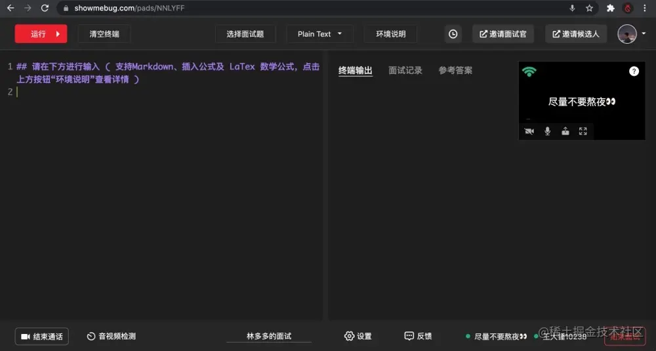Click the screen share upload icon
Screen dimensions: 656x351
565,131
